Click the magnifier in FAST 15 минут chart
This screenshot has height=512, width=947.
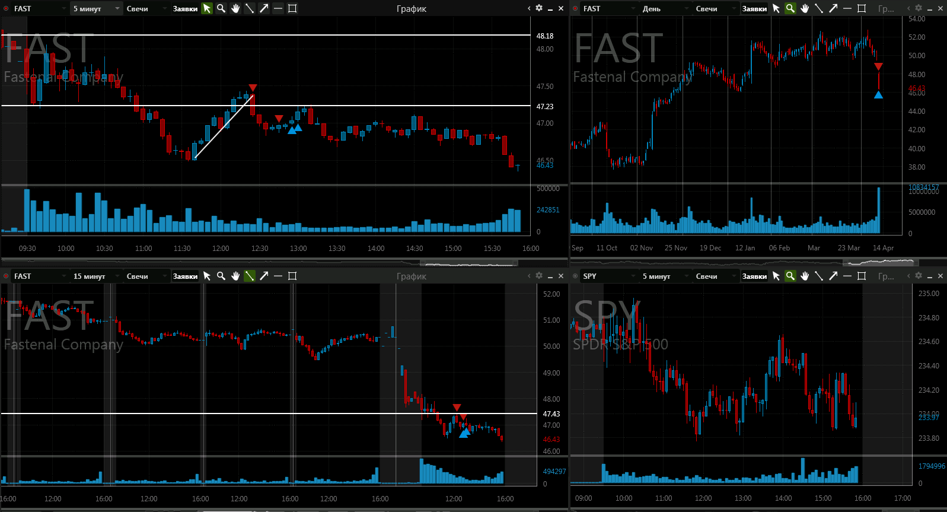coord(221,276)
